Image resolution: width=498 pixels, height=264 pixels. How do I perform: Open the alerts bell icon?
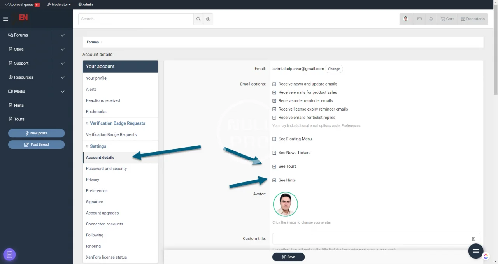point(431,19)
